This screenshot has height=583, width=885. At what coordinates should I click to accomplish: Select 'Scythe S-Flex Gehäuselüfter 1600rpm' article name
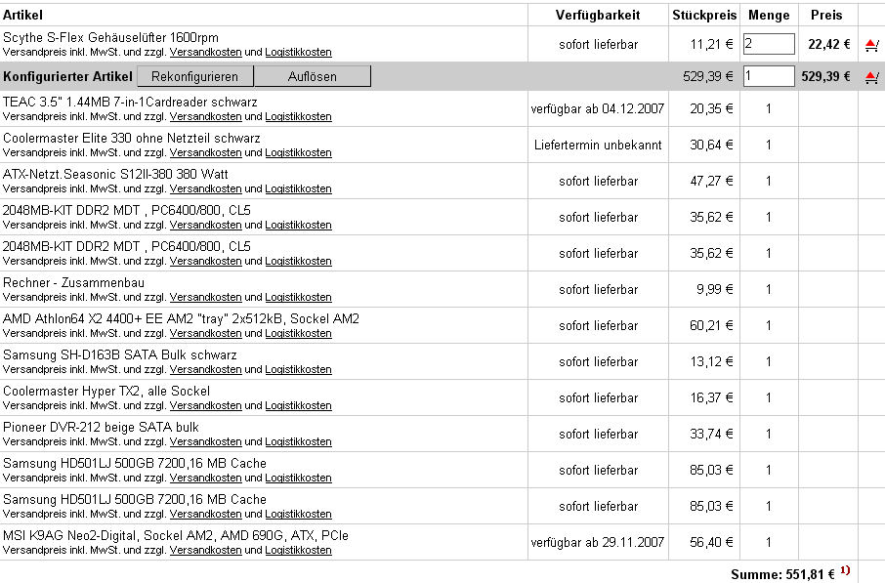[x=110, y=38]
